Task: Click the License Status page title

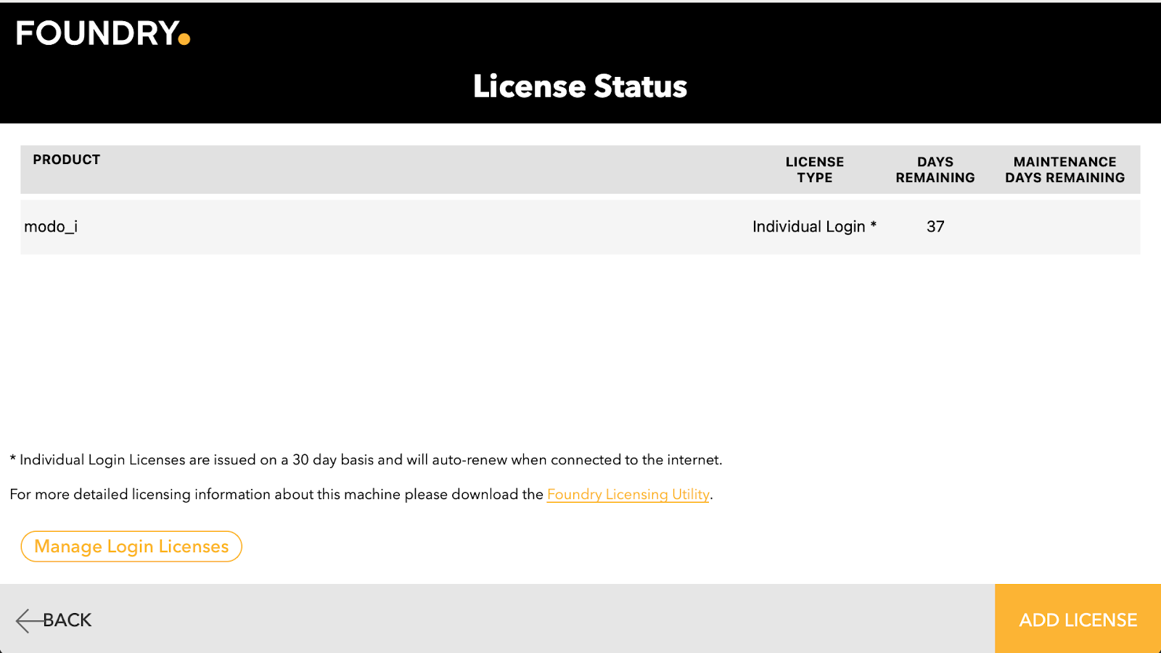Action: [580, 86]
